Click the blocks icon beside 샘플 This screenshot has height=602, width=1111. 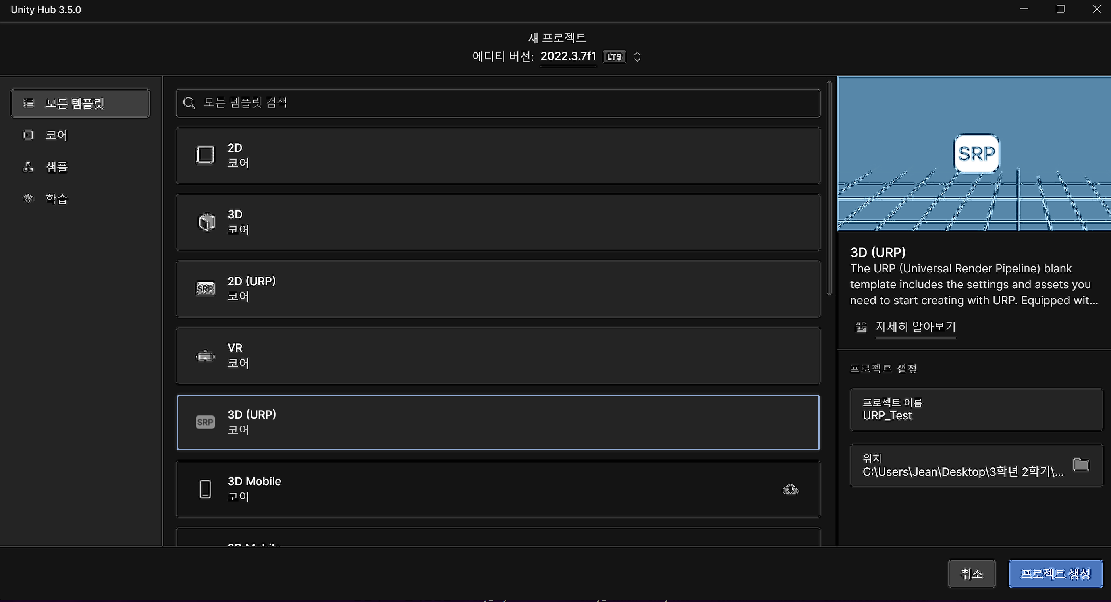coord(28,167)
